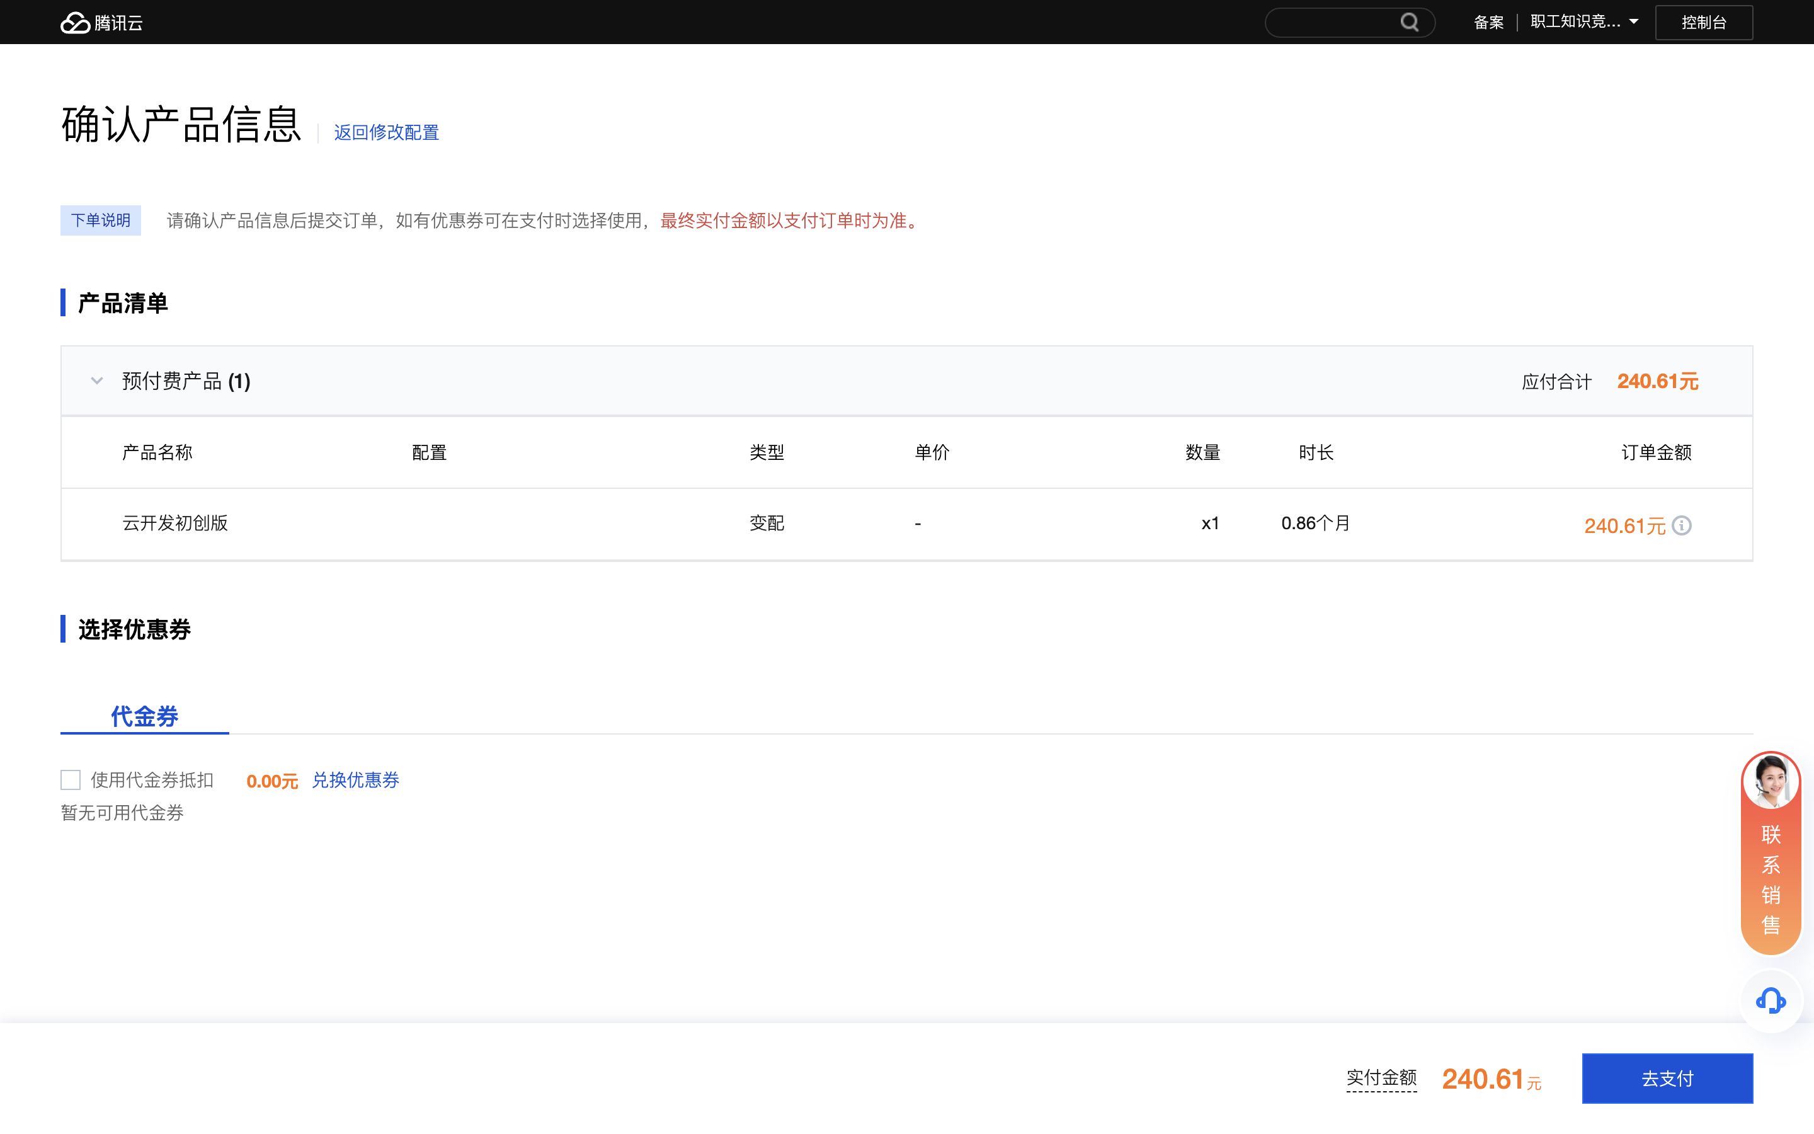Image resolution: width=1814 pixels, height=1134 pixels.
Task: Enable 使用代金券抵扣 checkbox
Action: pos(71,780)
